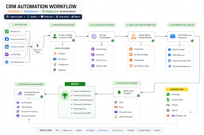Screen dimensions: 204x135
Task: Select the Salesforce cloud icon
Action: pyautogui.click(x=55, y=59)
